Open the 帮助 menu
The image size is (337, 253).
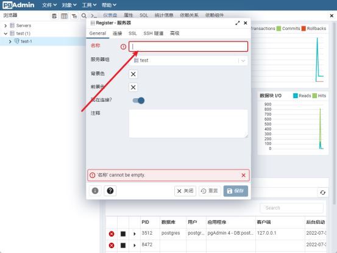pos(108,5)
